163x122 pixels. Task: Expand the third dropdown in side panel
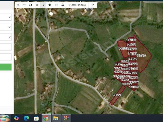click(x=6, y=37)
